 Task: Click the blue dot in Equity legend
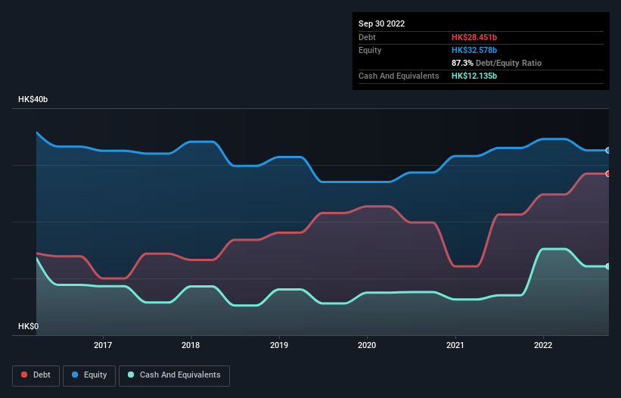[x=75, y=375]
